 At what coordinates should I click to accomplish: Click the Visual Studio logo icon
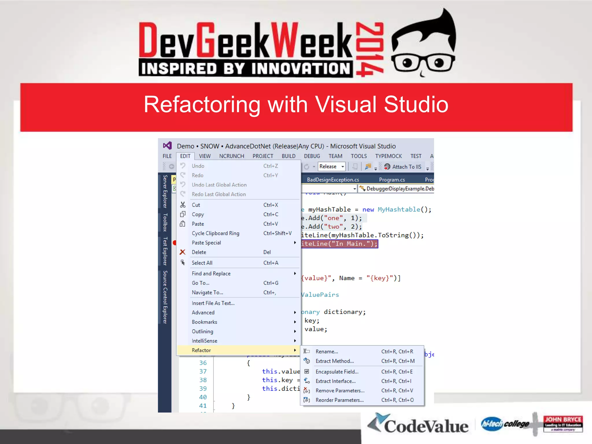point(167,146)
